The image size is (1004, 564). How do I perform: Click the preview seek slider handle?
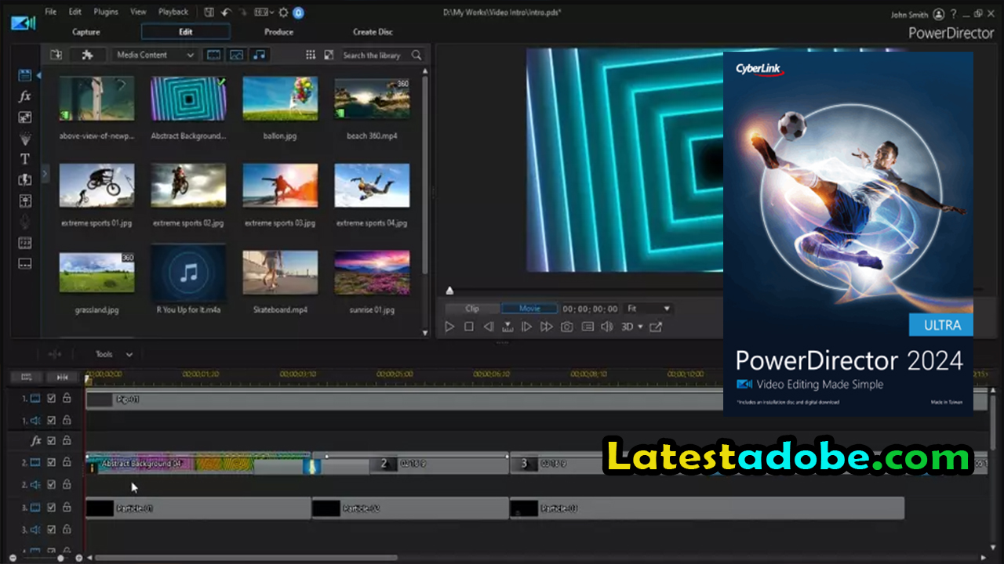(449, 291)
